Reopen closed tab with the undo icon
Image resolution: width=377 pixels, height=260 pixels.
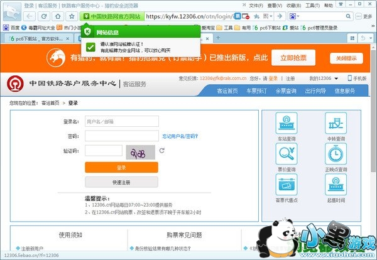[x=363, y=38]
